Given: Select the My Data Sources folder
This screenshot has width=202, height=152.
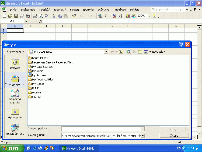Looking at the screenshot, I should [40, 67].
